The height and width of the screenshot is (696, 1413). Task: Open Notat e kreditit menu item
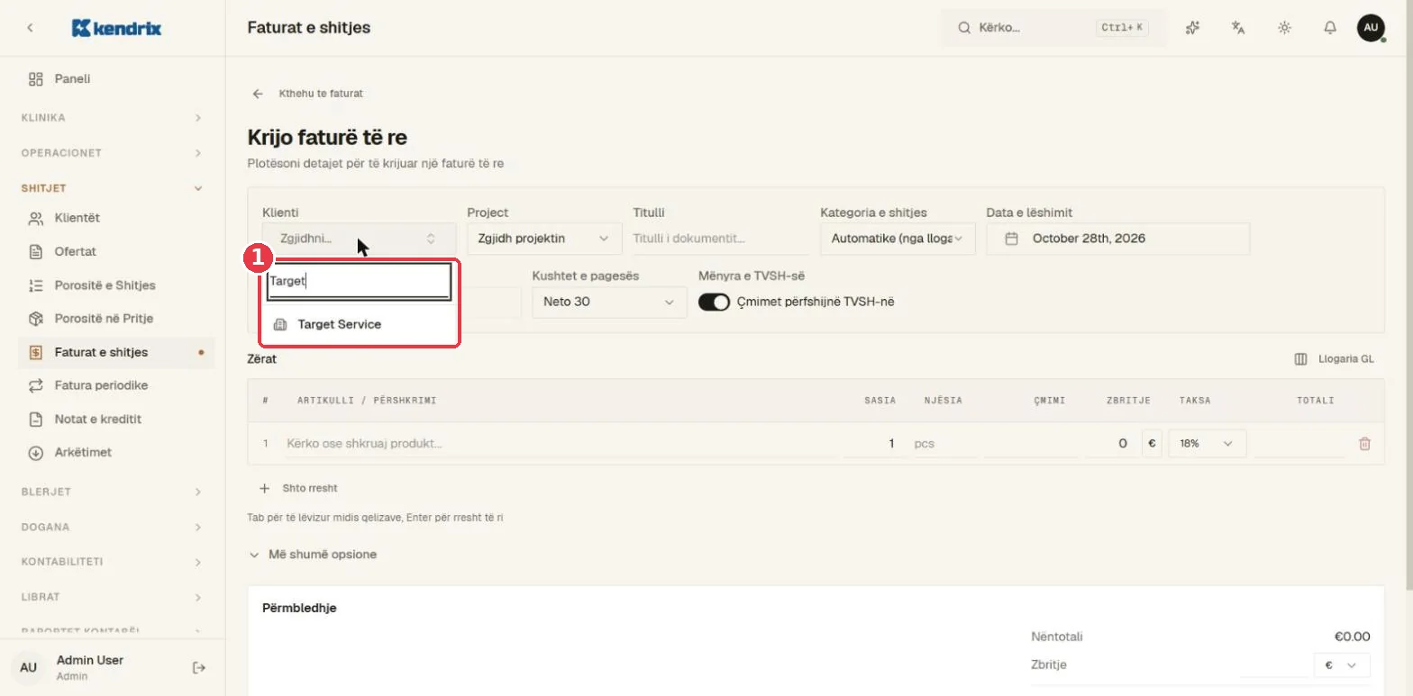(x=116, y=419)
